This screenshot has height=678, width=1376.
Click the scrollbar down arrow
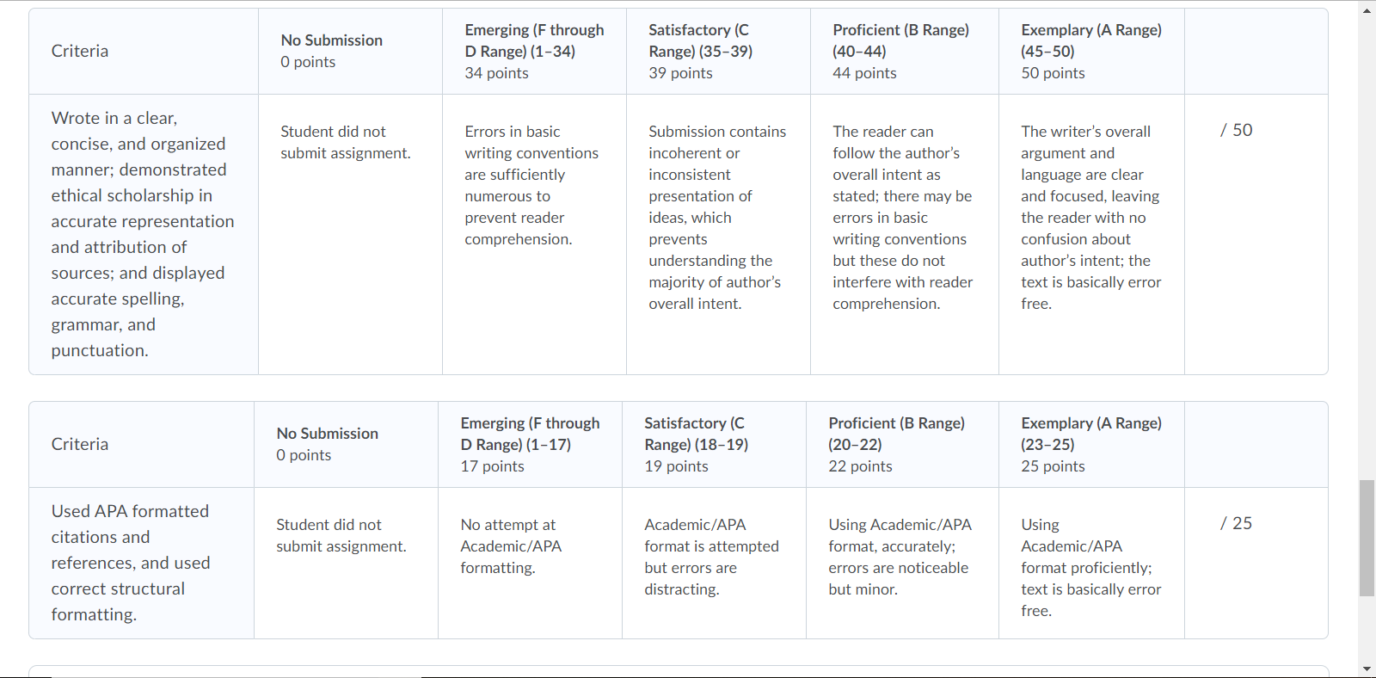[1367, 669]
